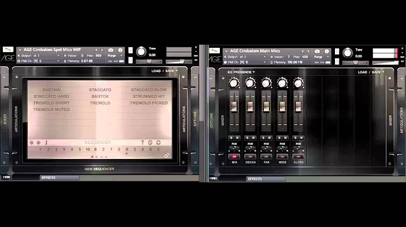Click MIX channel EQ presence knob
Viewport: 406px width, 227px height.
(x=234, y=83)
